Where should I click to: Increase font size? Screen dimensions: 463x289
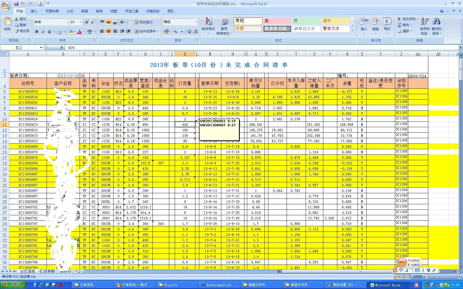tap(87, 22)
